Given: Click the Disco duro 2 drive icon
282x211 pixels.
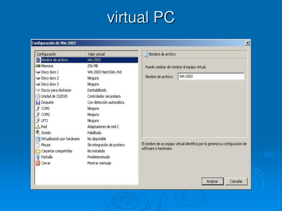Looking at the screenshot, I should (38, 78).
